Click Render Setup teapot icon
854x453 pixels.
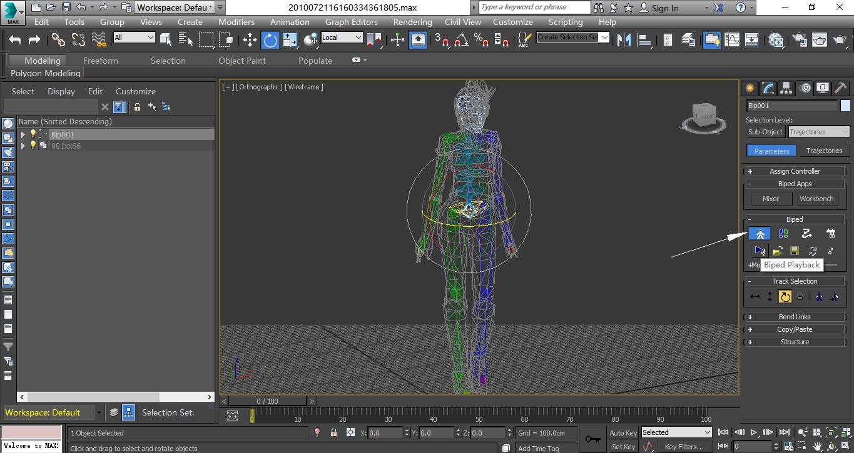tap(800, 40)
